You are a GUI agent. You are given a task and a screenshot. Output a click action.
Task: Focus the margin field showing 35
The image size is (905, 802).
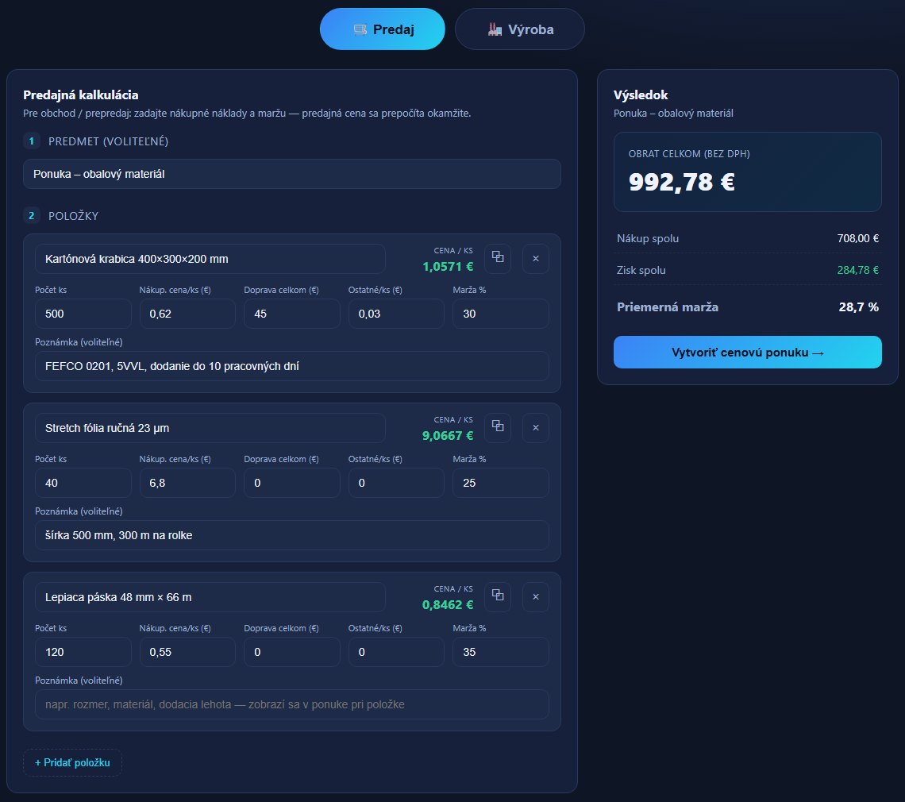pos(500,652)
